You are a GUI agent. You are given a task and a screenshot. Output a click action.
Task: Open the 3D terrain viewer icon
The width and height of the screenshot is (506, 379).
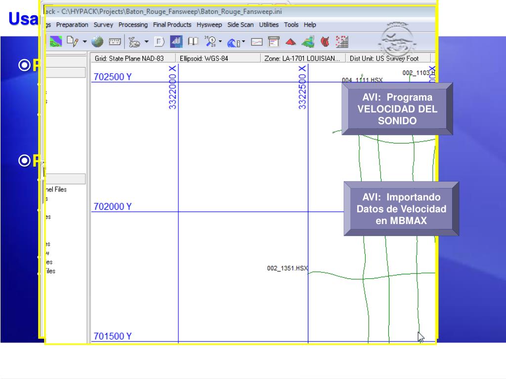308,42
